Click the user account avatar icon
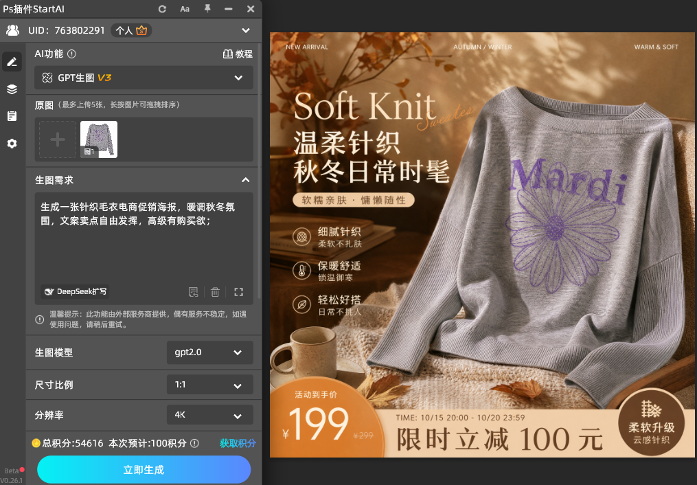 tap(13, 30)
